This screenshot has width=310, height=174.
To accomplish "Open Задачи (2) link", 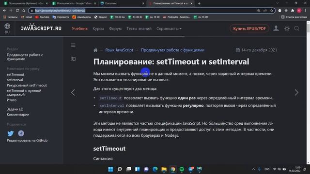I will click(15, 109).
